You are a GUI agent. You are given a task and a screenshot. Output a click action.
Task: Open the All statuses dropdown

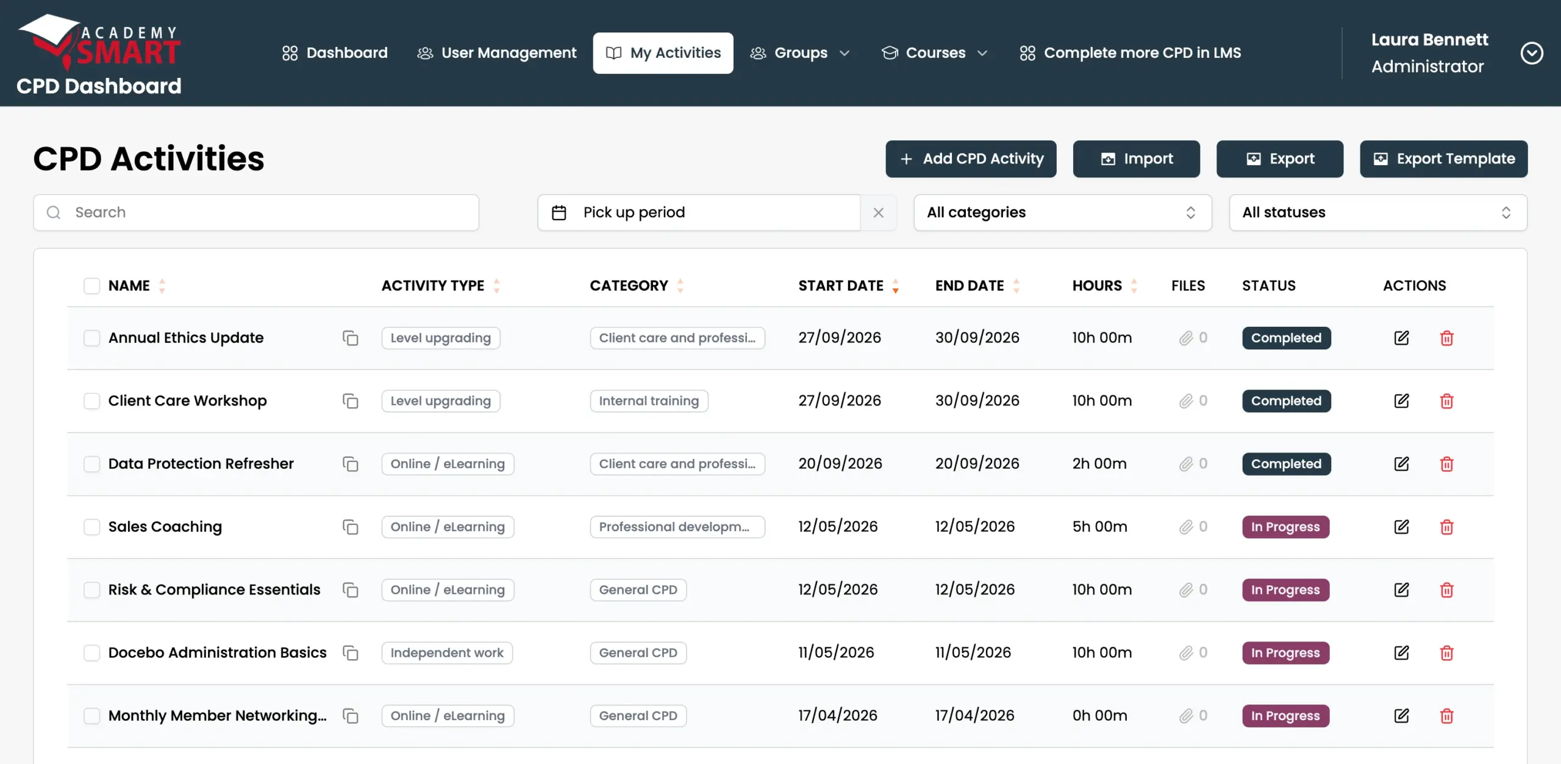pyautogui.click(x=1378, y=213)
